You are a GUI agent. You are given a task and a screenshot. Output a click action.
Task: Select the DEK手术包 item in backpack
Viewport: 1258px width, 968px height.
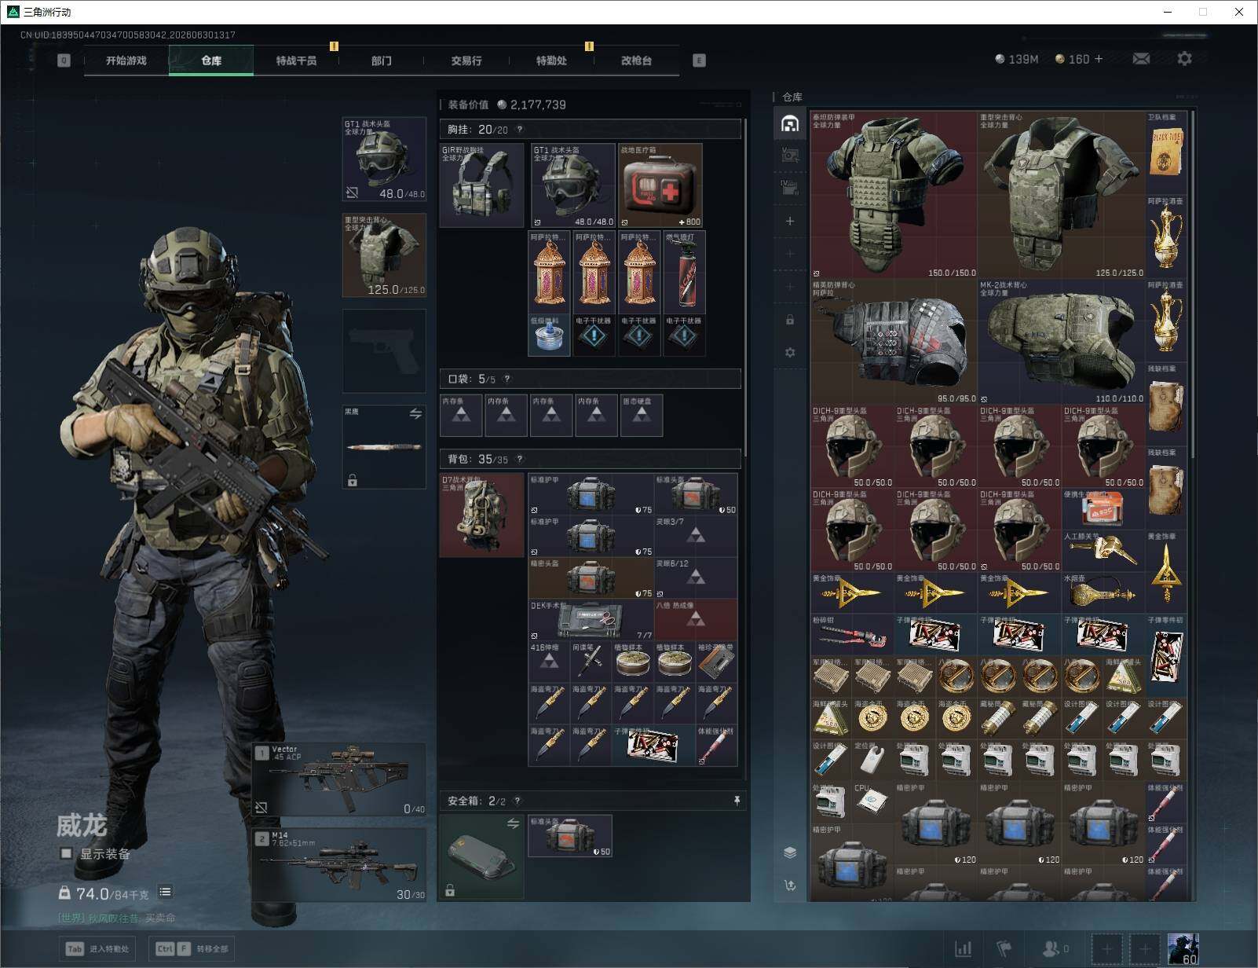[591, 620]
